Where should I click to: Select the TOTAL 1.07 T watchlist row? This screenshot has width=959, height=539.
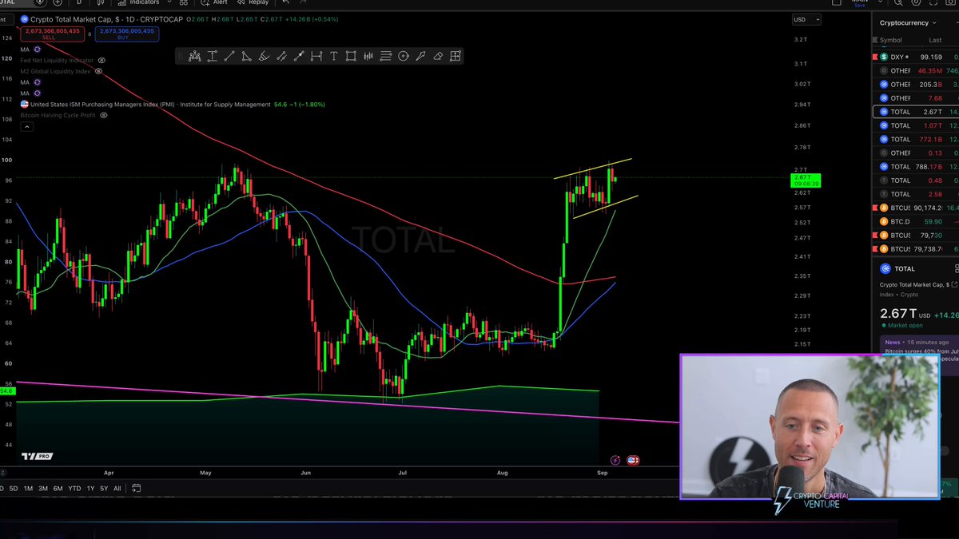tap(915, 125)
